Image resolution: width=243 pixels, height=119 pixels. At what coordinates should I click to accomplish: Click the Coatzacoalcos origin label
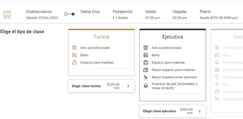pyautogui.click(x=39, y=12)
